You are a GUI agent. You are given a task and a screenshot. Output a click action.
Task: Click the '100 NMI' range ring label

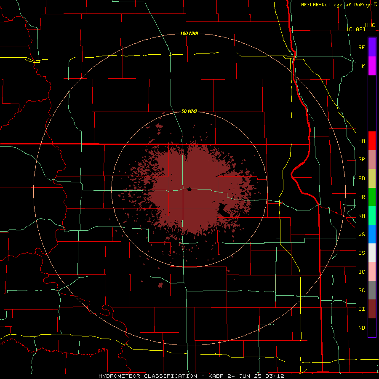point(189,33)
